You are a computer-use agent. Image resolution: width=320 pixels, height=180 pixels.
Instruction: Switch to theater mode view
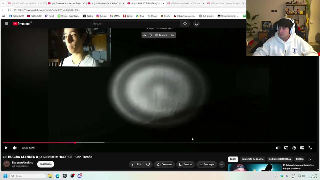[x=302, y=148]
